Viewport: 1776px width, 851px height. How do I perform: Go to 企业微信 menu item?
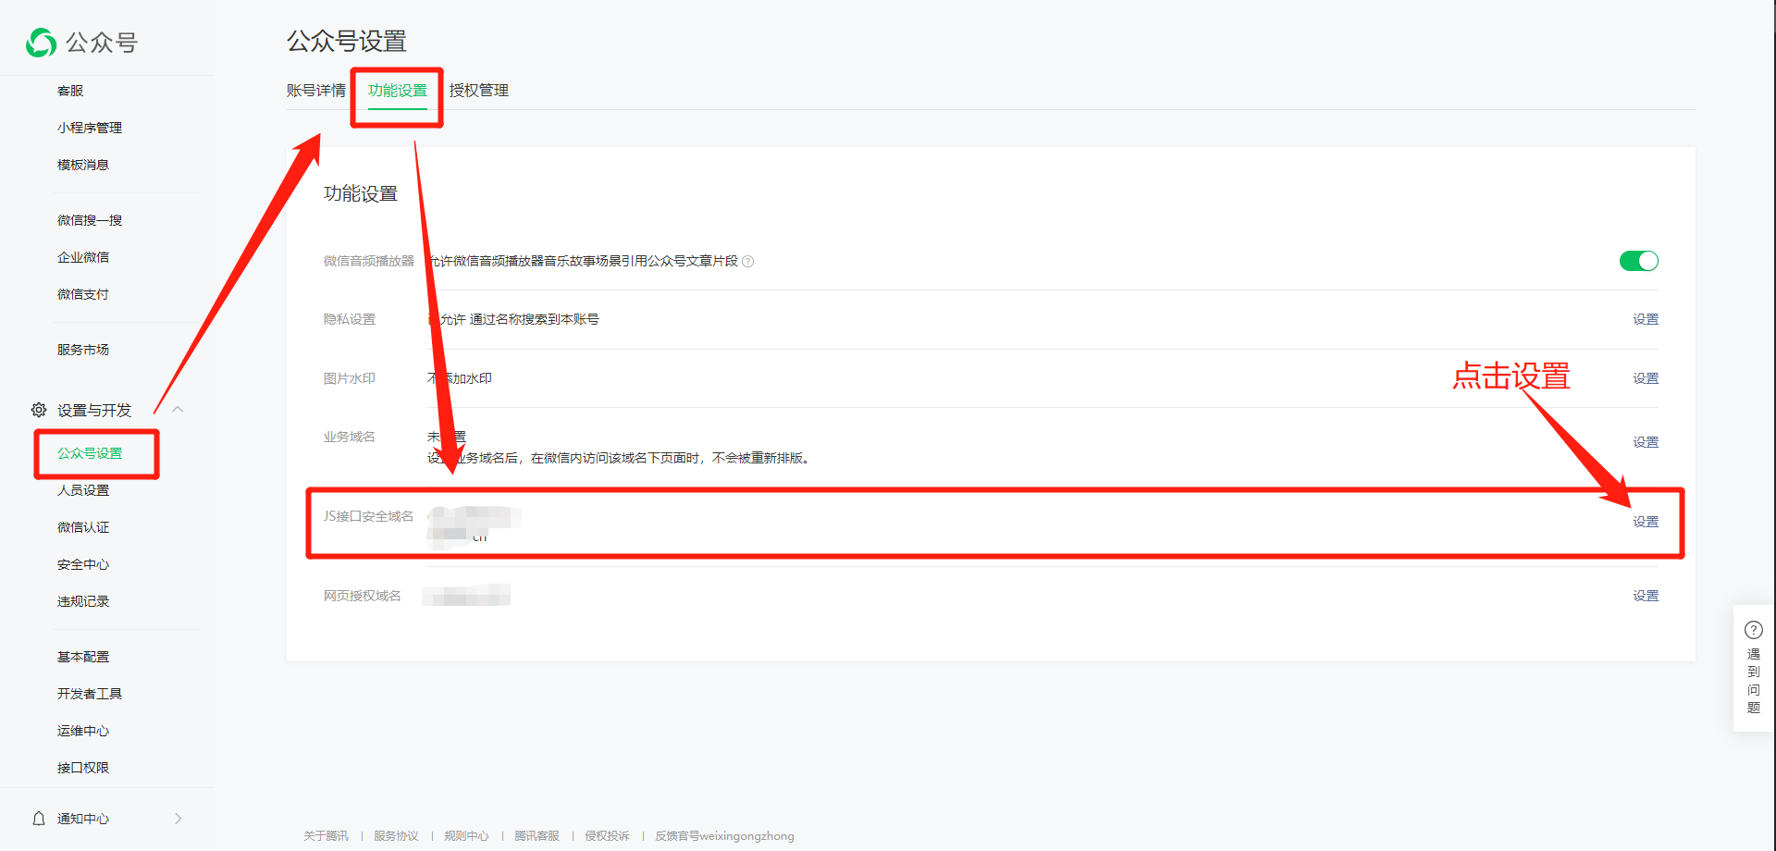(x=83, y=257)
